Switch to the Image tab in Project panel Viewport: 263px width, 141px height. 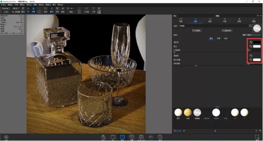(254, 20)
